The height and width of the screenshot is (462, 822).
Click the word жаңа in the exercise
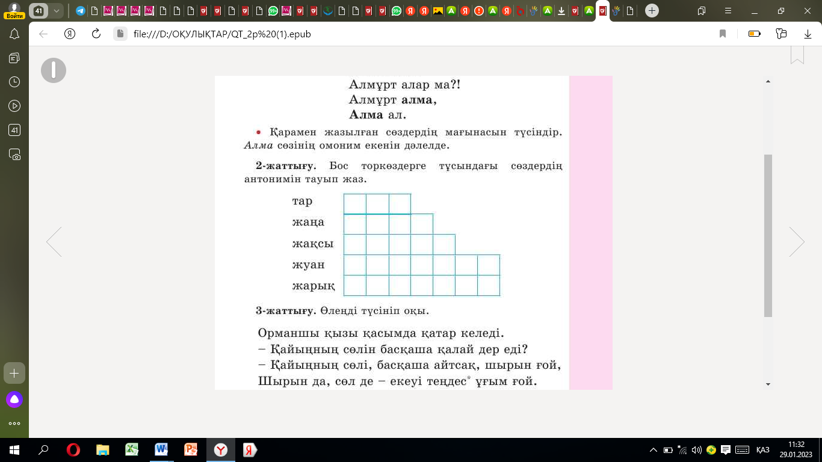point(308,223)
